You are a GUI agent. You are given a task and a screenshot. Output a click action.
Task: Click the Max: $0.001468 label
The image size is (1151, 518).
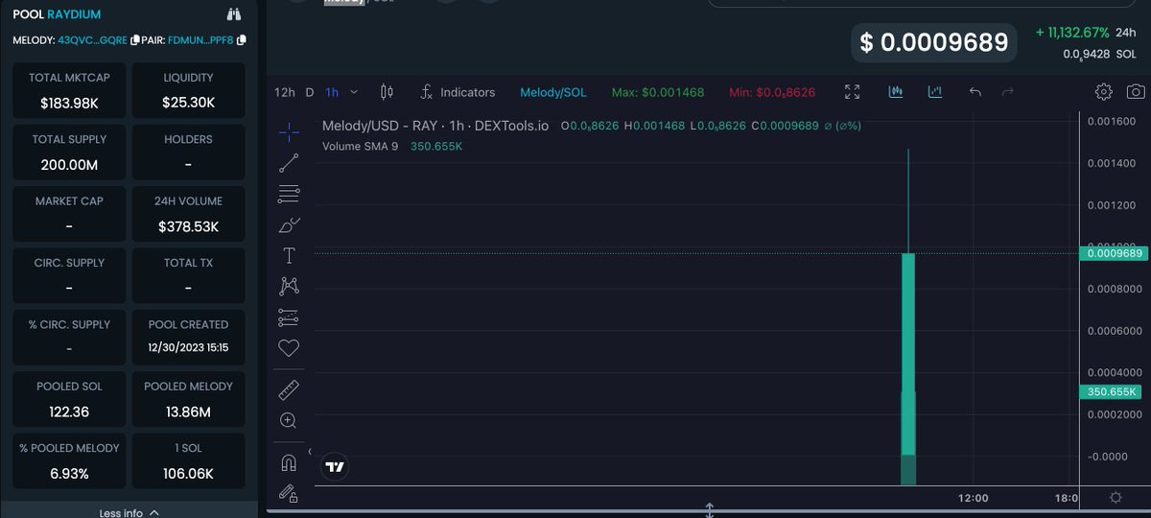click(658, 92)
